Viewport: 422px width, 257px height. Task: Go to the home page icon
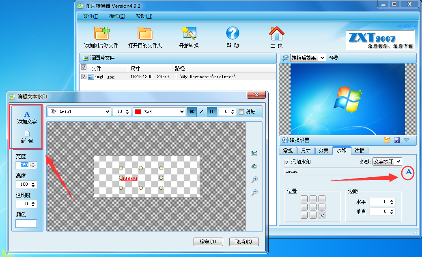(x=277, y=33)
